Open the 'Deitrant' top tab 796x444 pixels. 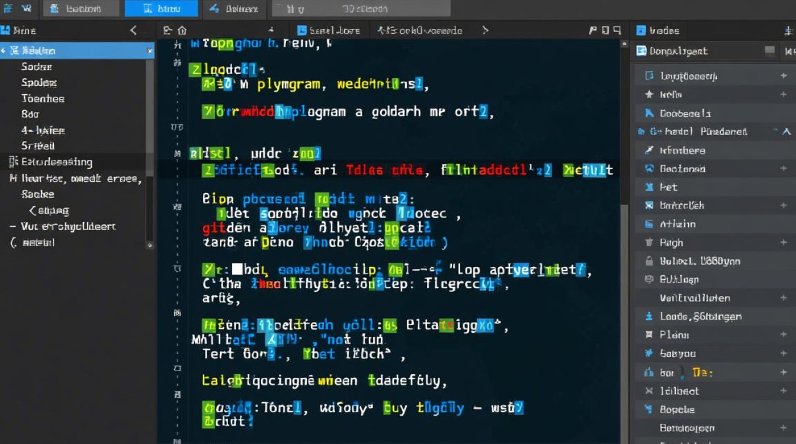[x=233, y=8]
